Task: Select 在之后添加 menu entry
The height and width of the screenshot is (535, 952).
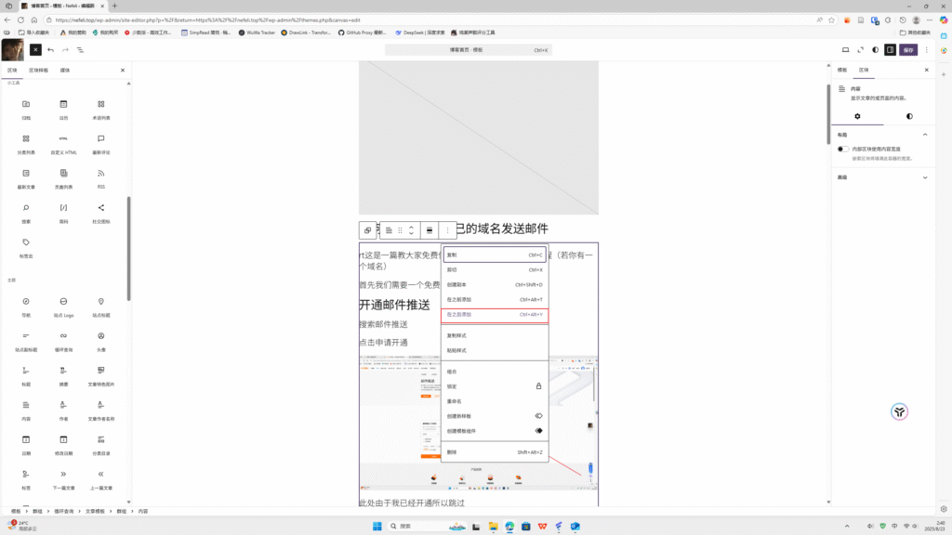Action: [x=495, y=315]
